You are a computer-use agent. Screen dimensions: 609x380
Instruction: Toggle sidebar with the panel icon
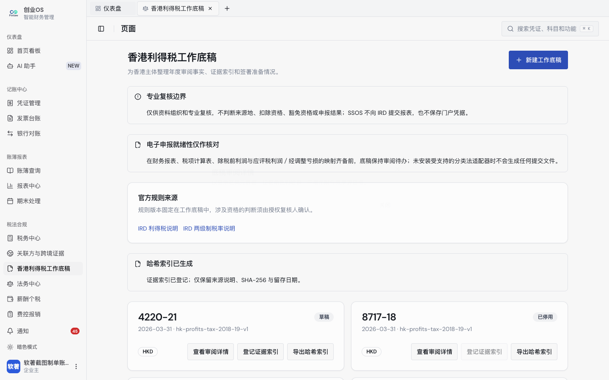click(101, 29)
